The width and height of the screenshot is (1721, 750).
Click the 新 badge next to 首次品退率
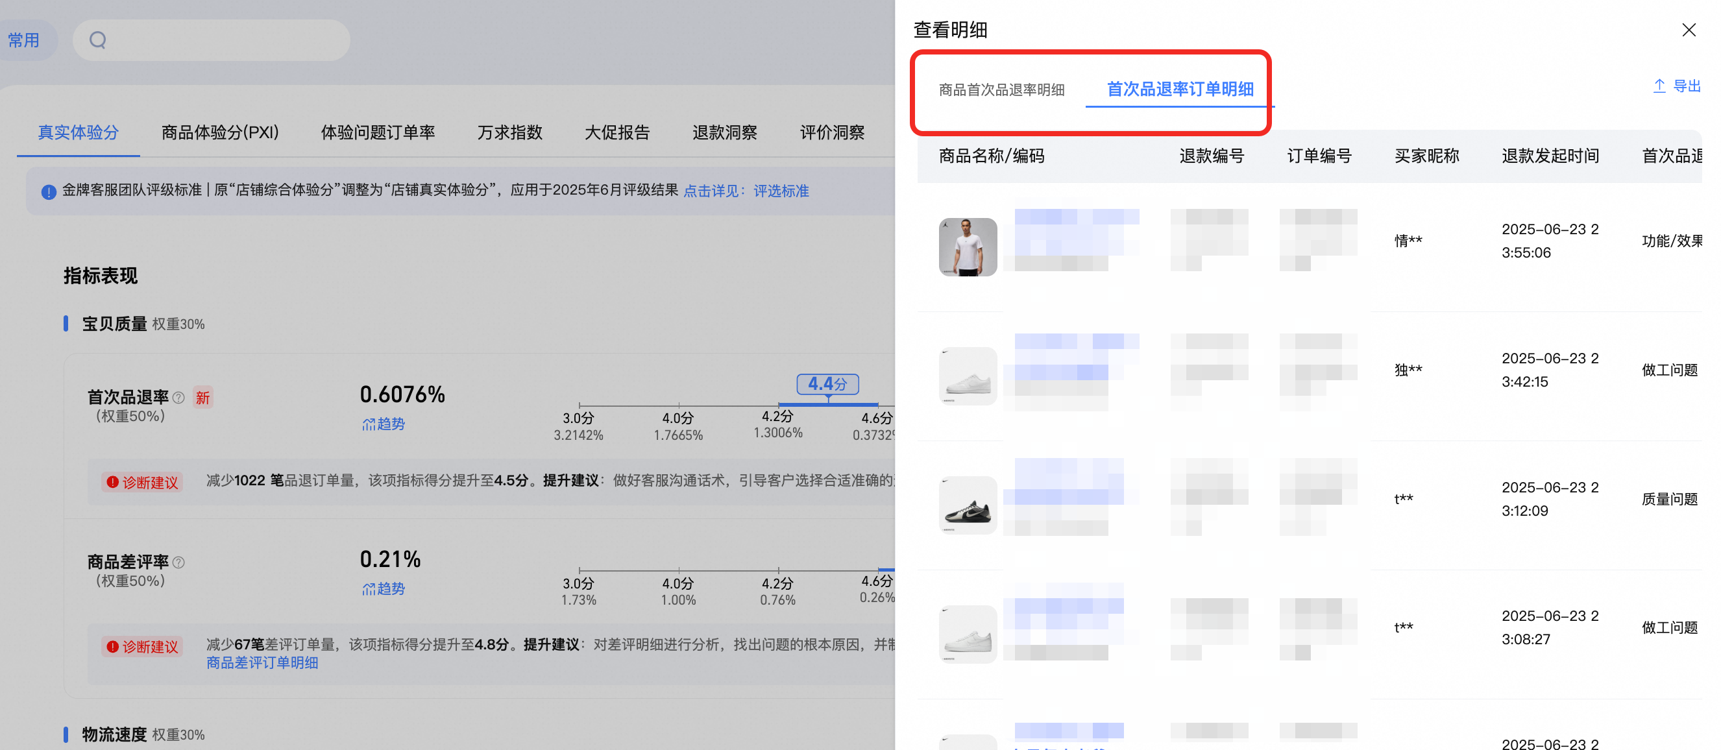202,398
